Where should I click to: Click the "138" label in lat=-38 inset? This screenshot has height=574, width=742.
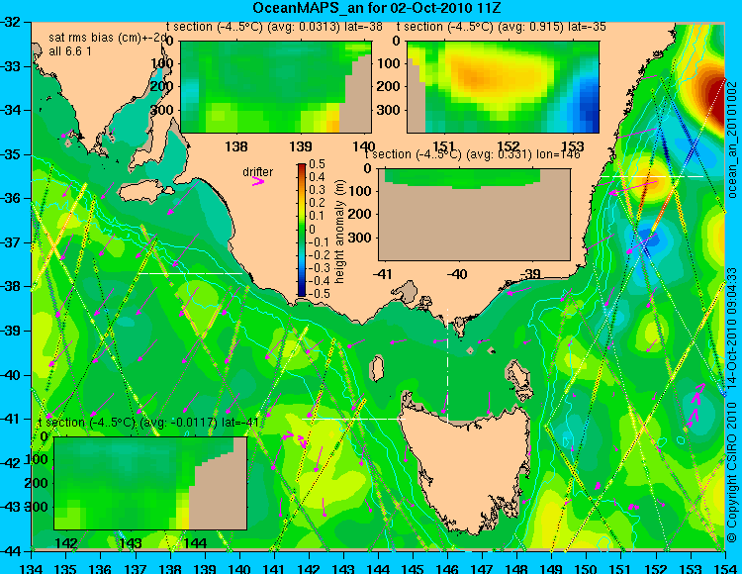coord(236,146)
